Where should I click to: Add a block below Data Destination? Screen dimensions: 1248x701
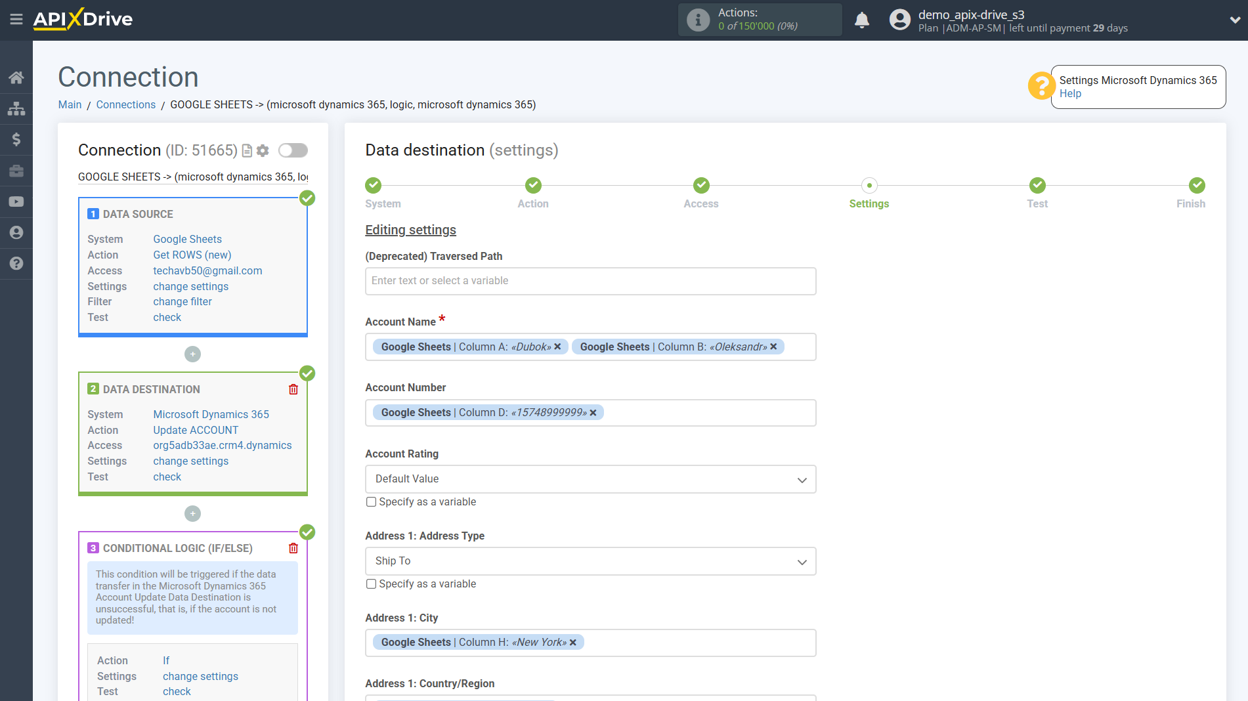pyautogui.click(x=192, y=513)
